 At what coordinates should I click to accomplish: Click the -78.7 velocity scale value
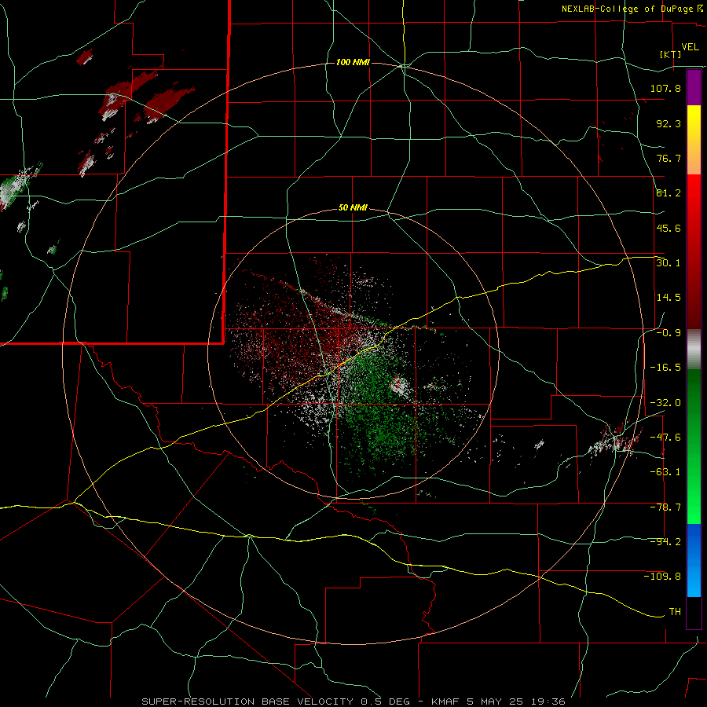[665, 507]
